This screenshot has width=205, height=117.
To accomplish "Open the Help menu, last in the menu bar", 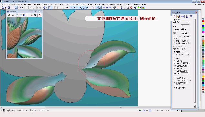I will click(144, 4).
